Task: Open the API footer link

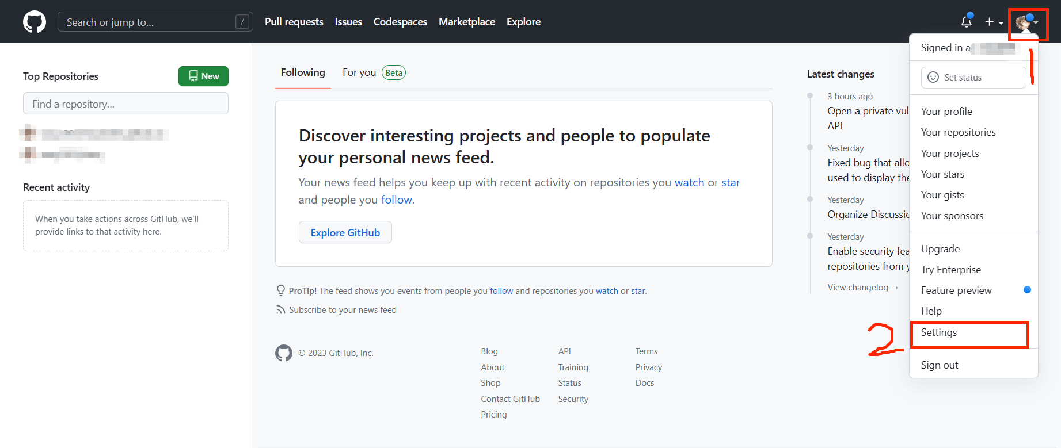Action: (565, 351)
